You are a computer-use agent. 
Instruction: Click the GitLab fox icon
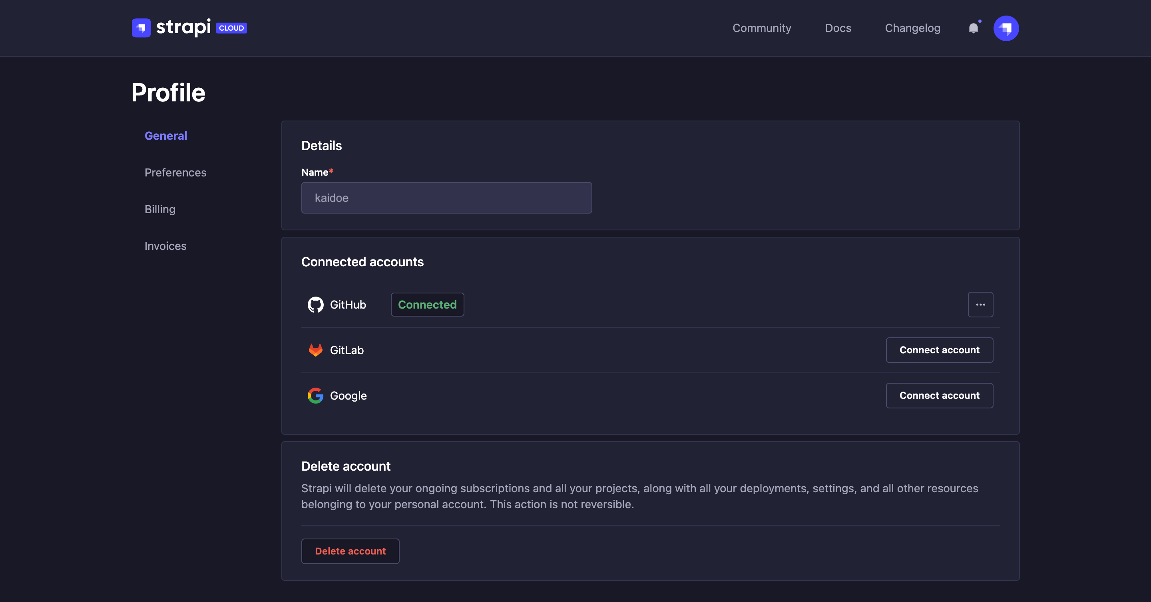tap(315, 350)
